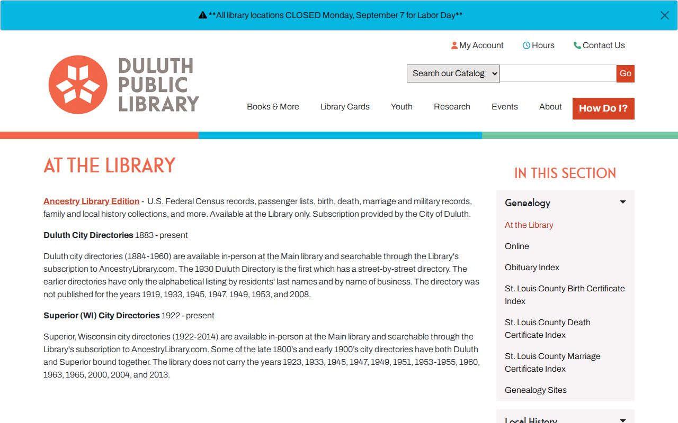
Task: Open the Books & More menu
Action: (x=273, y=107)
